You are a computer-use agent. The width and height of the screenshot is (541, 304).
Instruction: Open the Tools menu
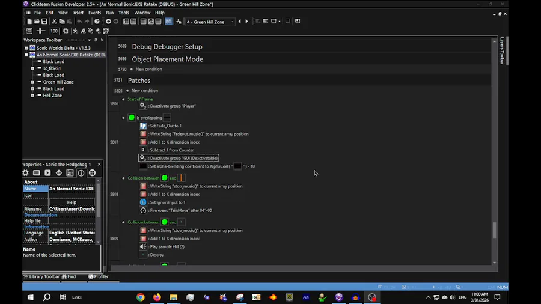click(x=123, y=13)
